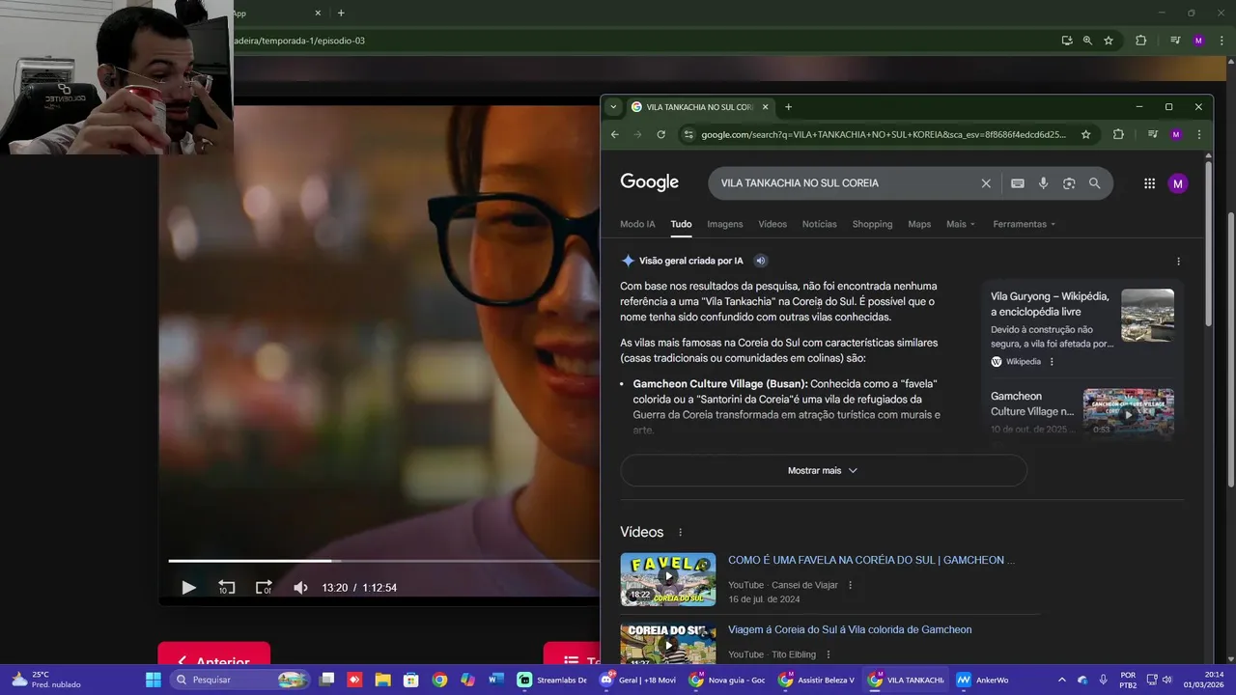Close the VILA TANKACHIA NO SUL COR tab
The height and width of the screenshot is (695, 1236).
pyautogui.click(x=765, y=107)
